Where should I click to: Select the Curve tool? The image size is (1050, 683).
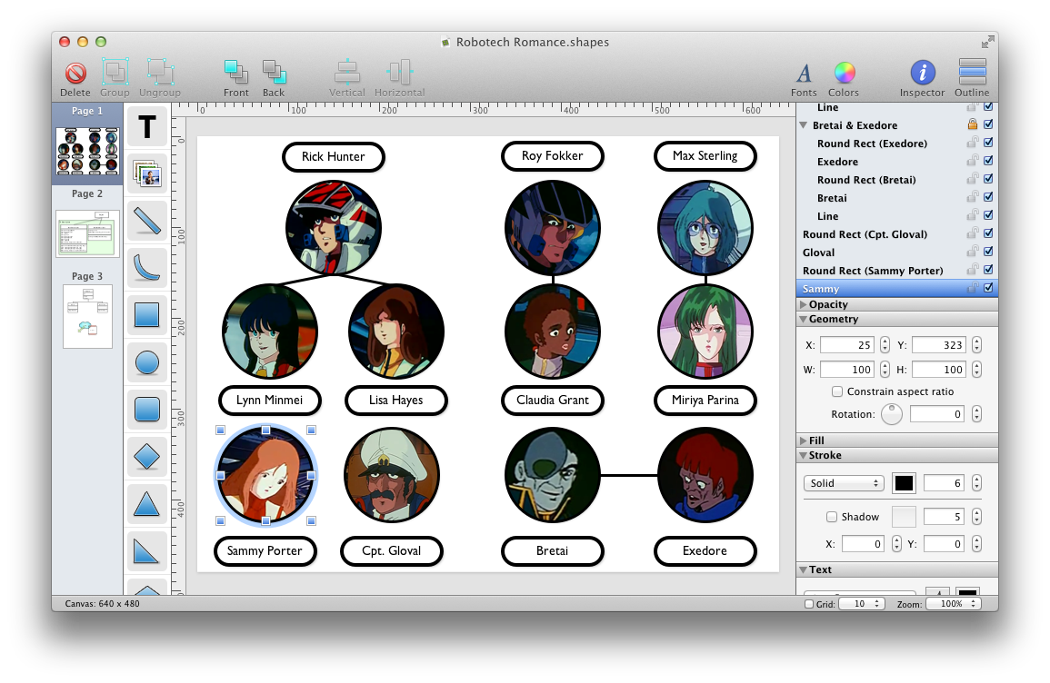click(x=146, y=268)
